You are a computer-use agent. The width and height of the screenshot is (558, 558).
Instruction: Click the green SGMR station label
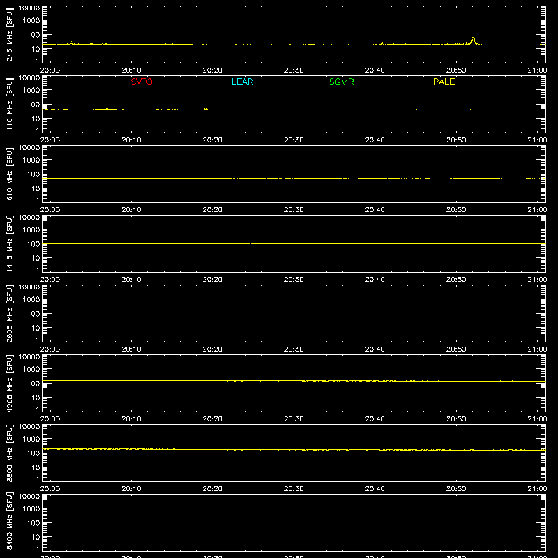coord(341,82)
